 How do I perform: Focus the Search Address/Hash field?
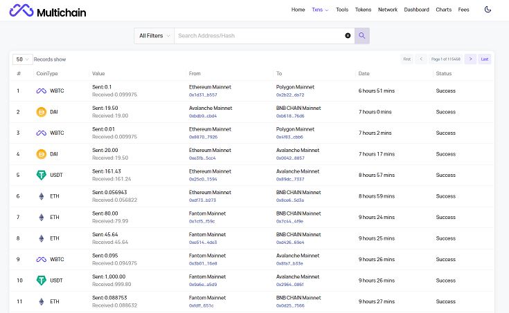coord(260,36)
